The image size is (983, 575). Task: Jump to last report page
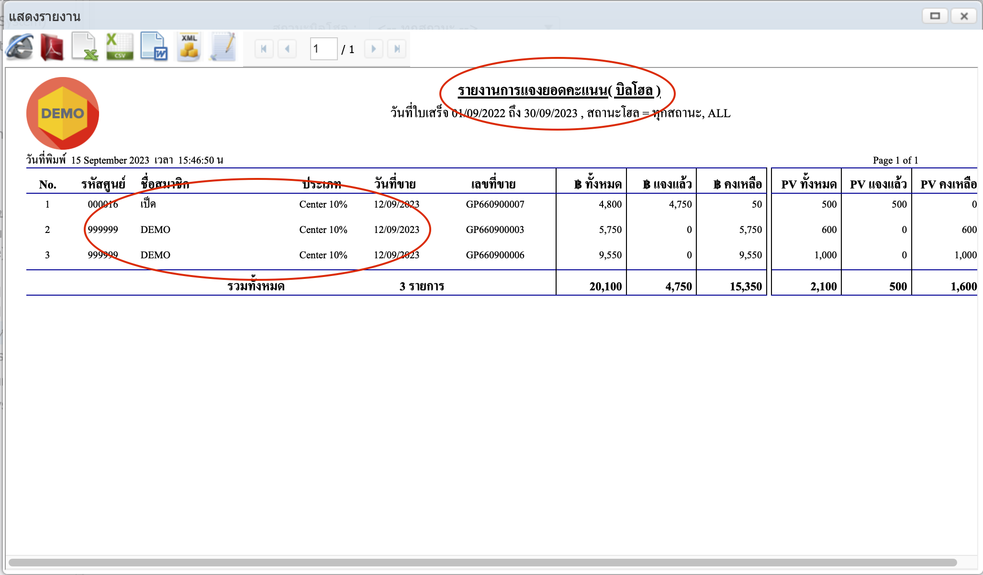point(397,49)
